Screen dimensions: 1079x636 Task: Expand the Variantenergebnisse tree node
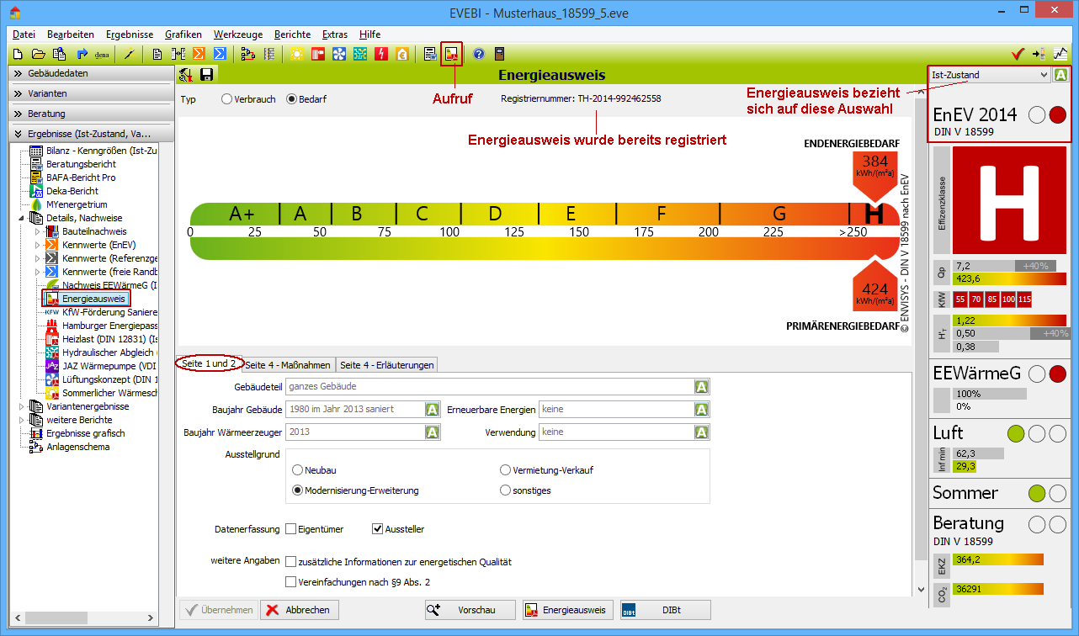(x=21, y=406)
